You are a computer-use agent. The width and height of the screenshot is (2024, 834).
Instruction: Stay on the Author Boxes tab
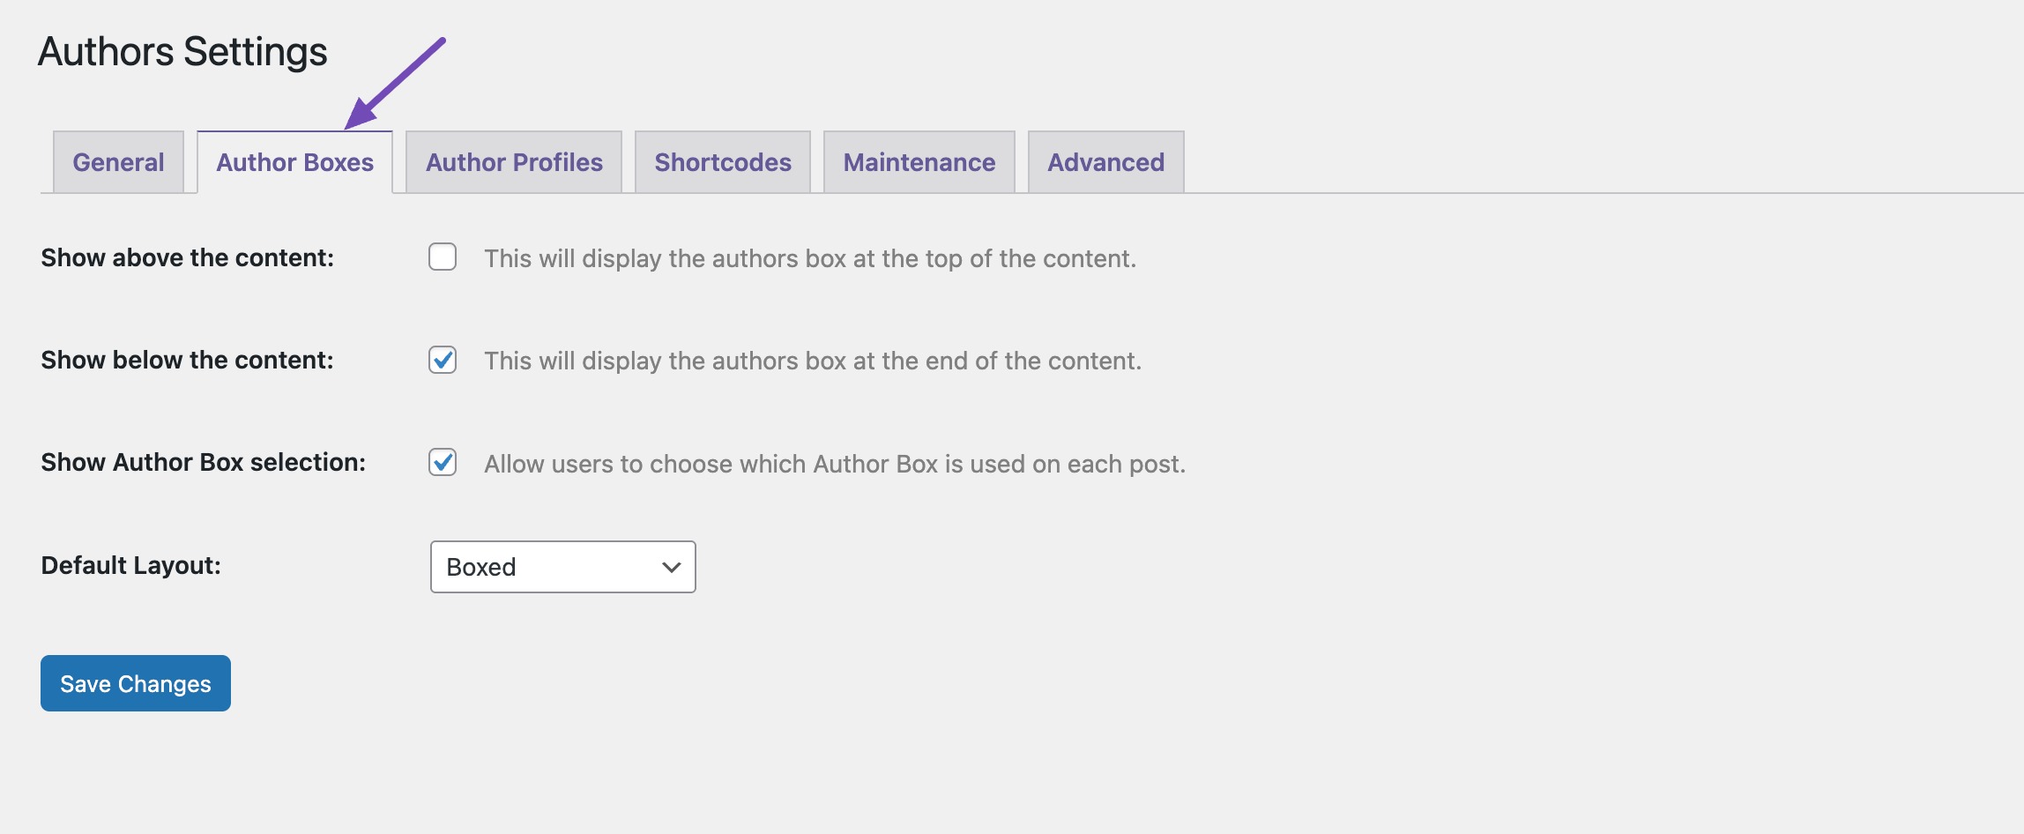[295, 161]
